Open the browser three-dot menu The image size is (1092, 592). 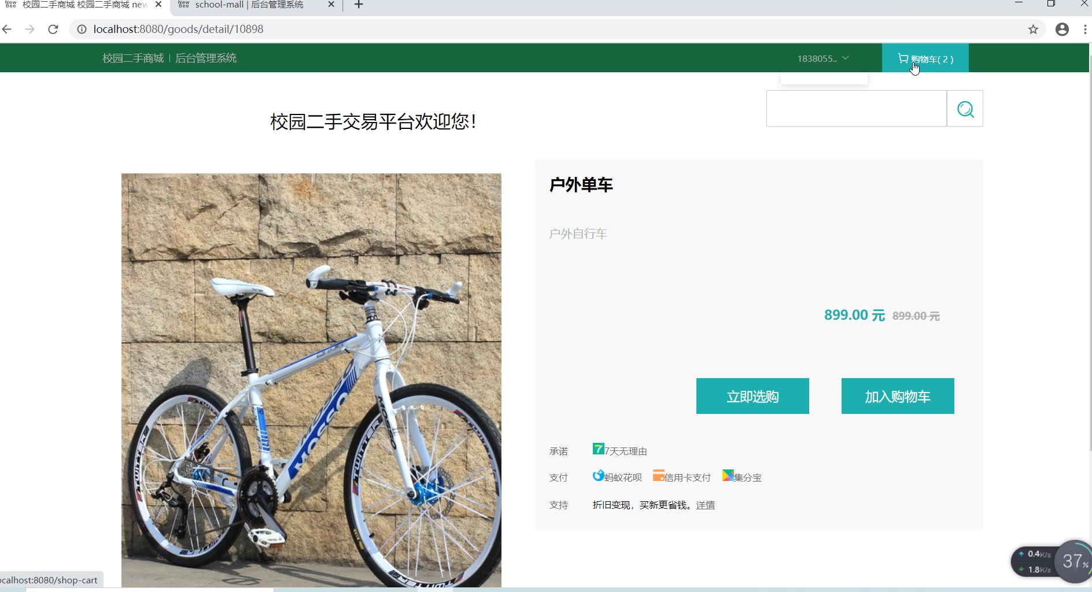[1085, 29]
